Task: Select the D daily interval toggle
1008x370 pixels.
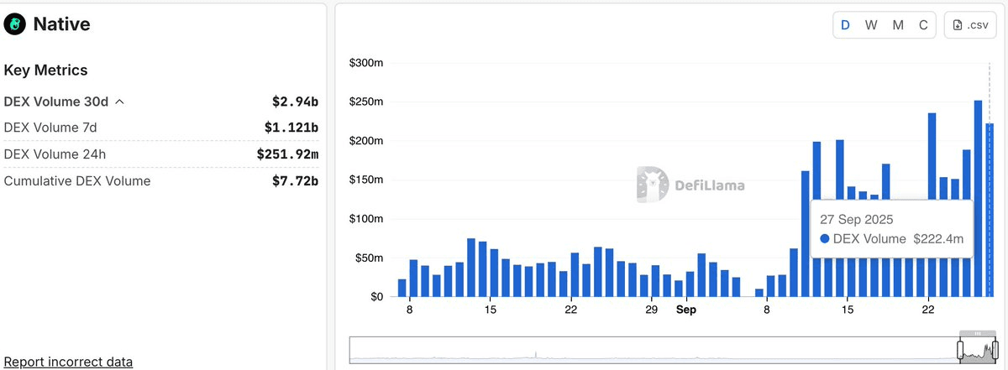Action: [845, 25]
